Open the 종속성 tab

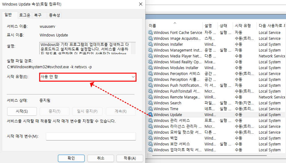coord(54,15)
